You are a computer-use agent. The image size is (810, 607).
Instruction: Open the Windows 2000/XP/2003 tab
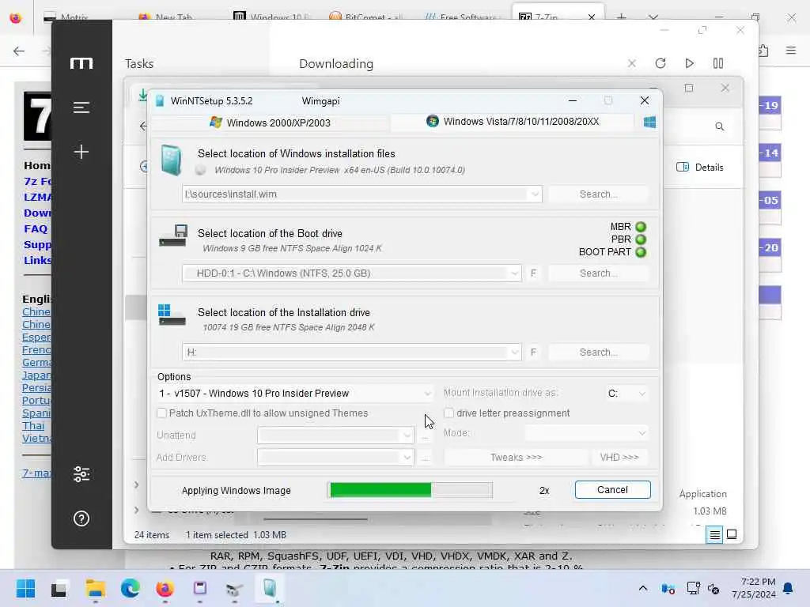(x=270, y=123)
